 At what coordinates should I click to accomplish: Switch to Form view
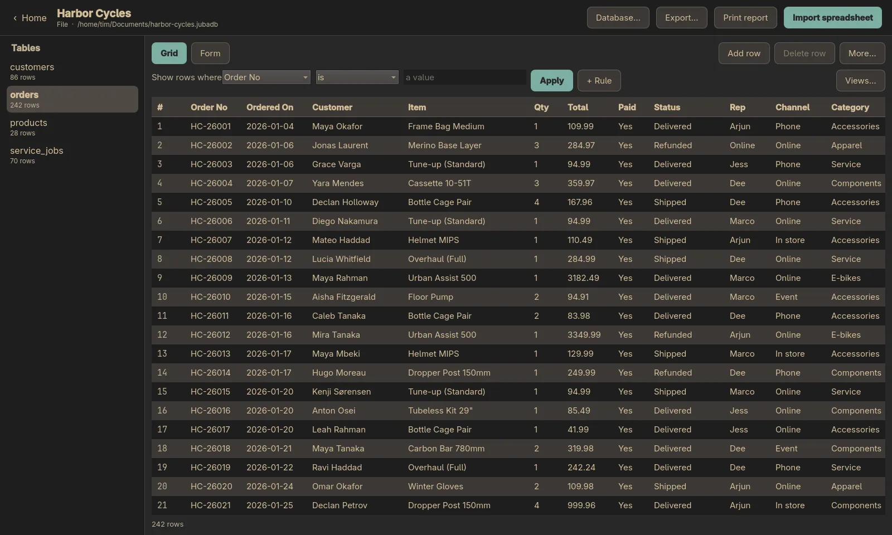coord(210,53)
